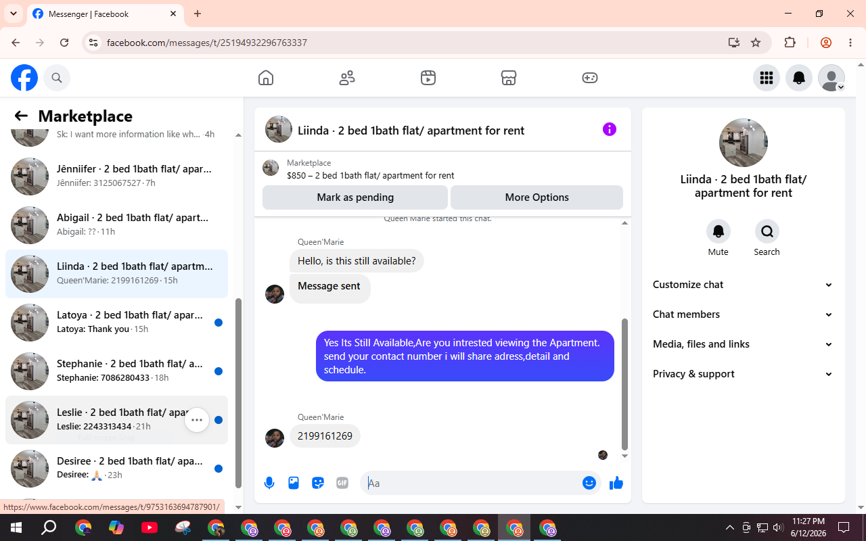Open the Gaming controller icon

tap(590, 78)
